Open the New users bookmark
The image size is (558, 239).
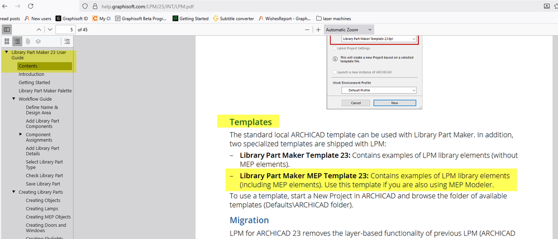pyautogui.click(x=38, y=18)
